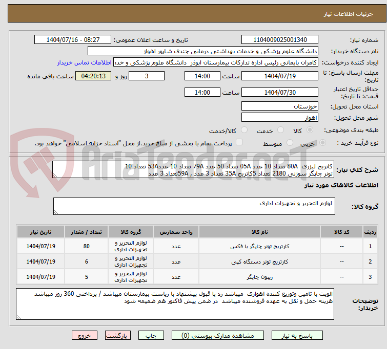387x349 pixels.
Task: Click resize handle of goods group box
Action: point(56,212)
